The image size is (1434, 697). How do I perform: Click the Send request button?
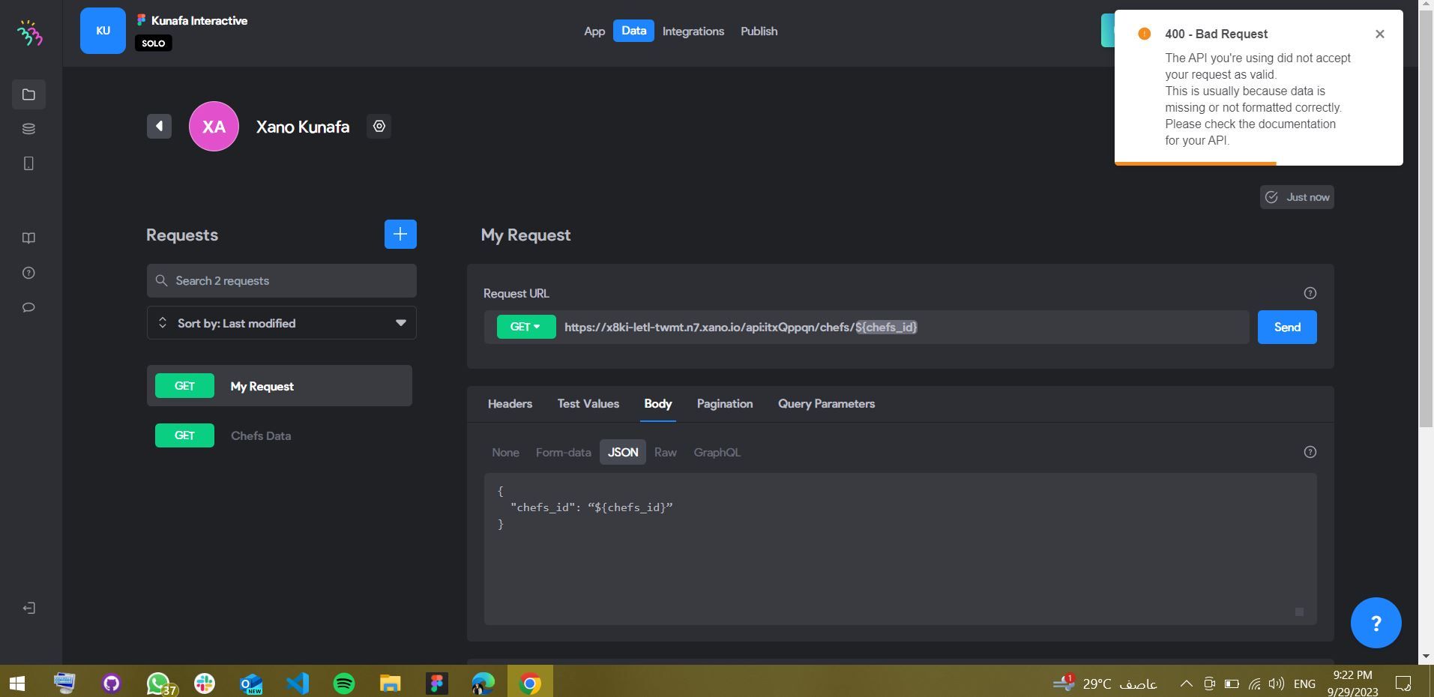pyautogui.click(x=1287, y=328)
